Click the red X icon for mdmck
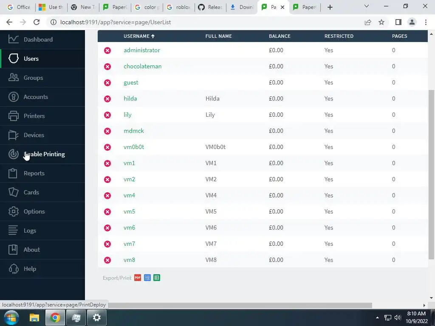Viewport: 435px width, 326px height. [107, 131]
